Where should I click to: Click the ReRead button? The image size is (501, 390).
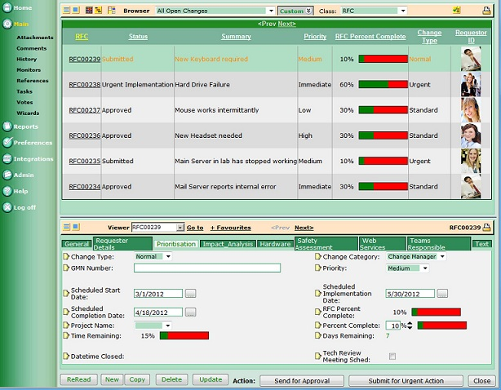tap(78, 379)
